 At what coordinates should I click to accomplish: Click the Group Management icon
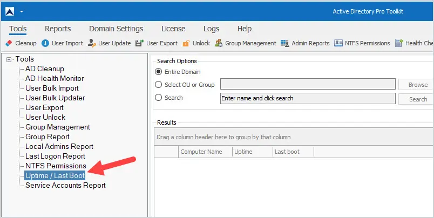click(x=219, y=43)
